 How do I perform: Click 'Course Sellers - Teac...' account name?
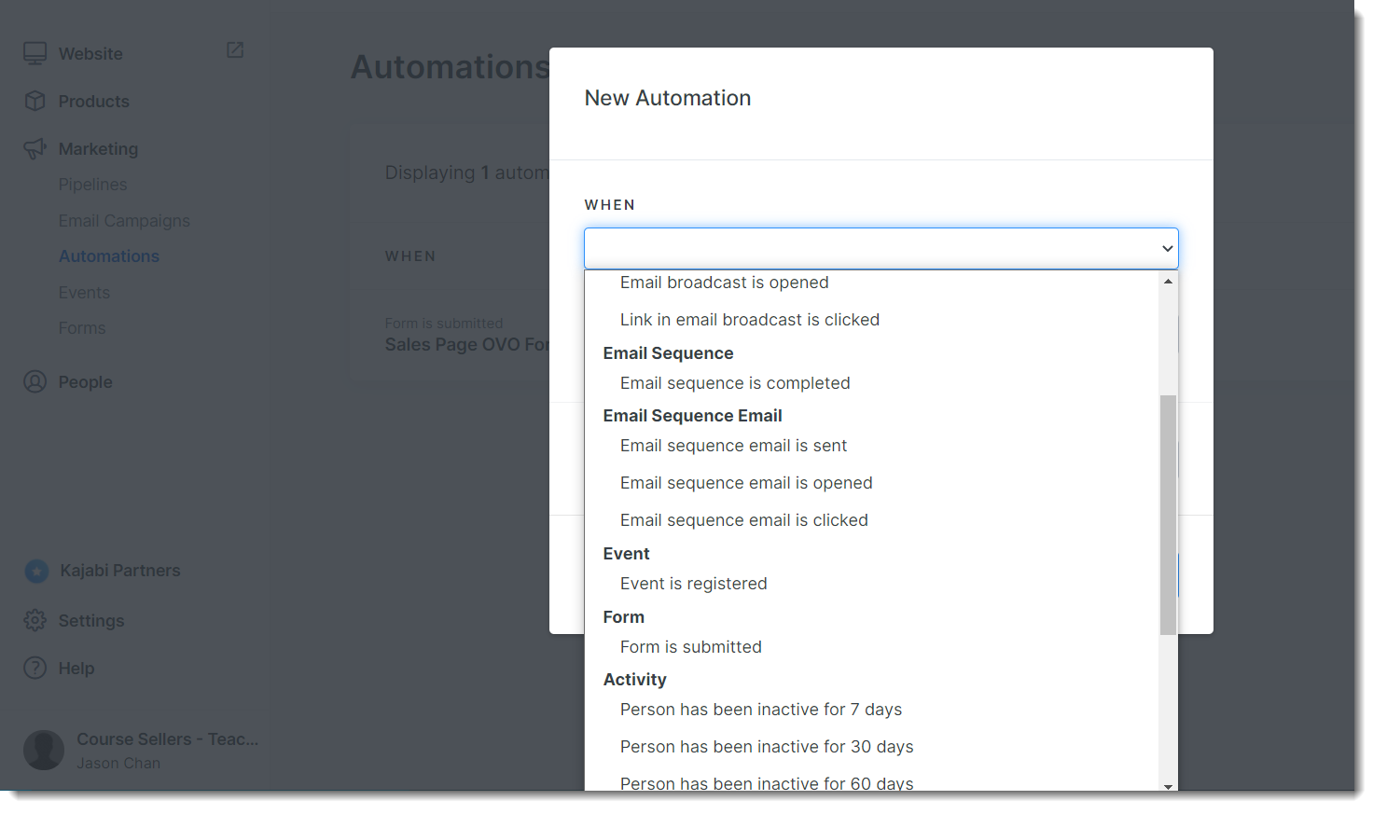[x=168, y=739]
